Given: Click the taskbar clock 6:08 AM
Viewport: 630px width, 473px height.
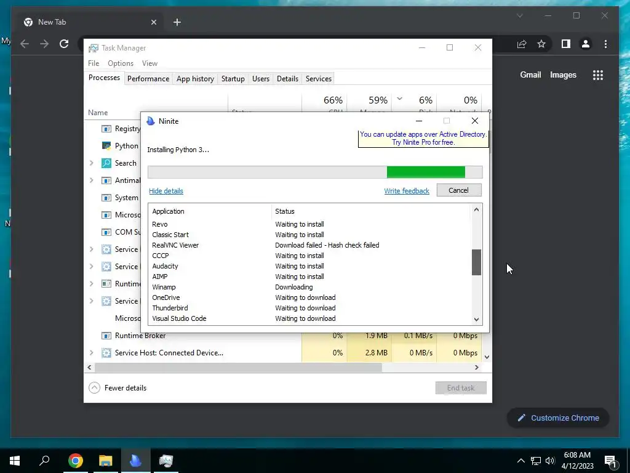Looking at the screenshot, I should [577, 455].
